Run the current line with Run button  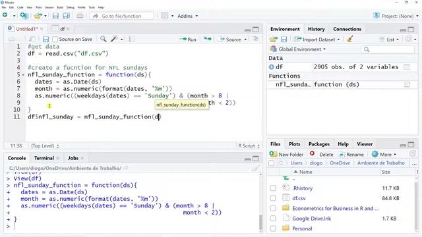(188, 39)
